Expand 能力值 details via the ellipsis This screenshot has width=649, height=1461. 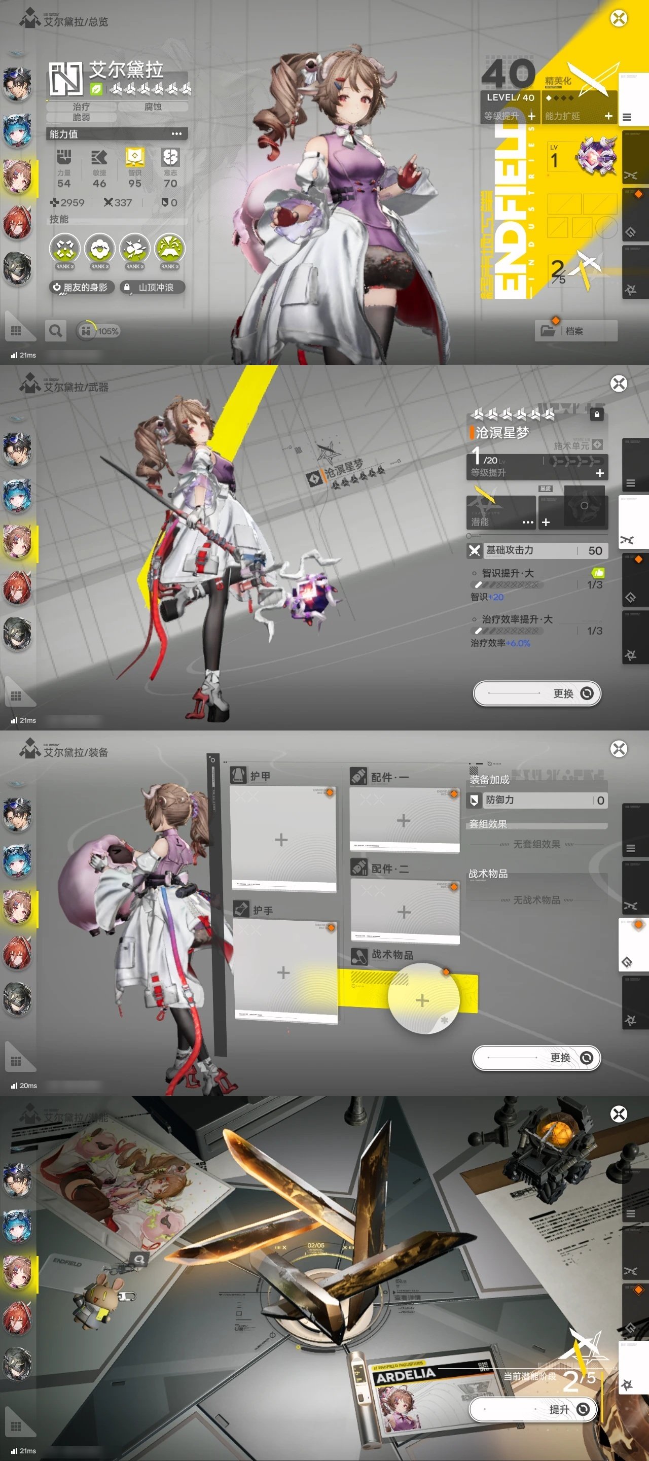tap(176, 134)
